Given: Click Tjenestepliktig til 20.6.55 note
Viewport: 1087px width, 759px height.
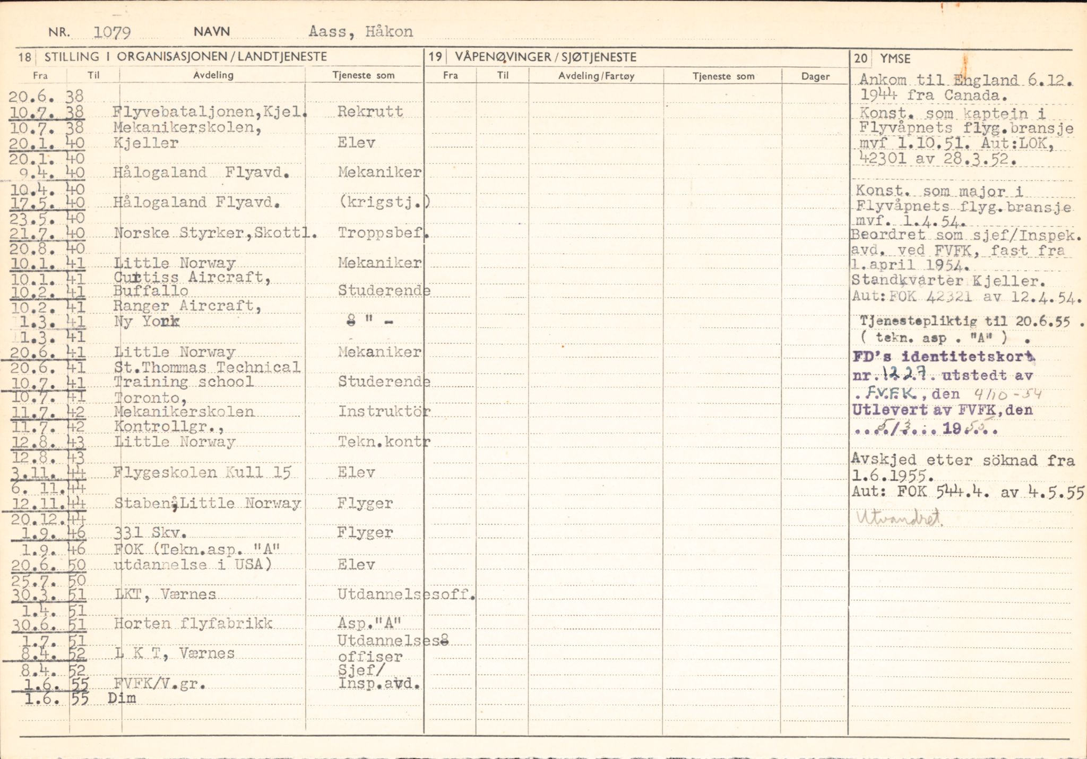Looking at the screenshot, I should (972, 321).
